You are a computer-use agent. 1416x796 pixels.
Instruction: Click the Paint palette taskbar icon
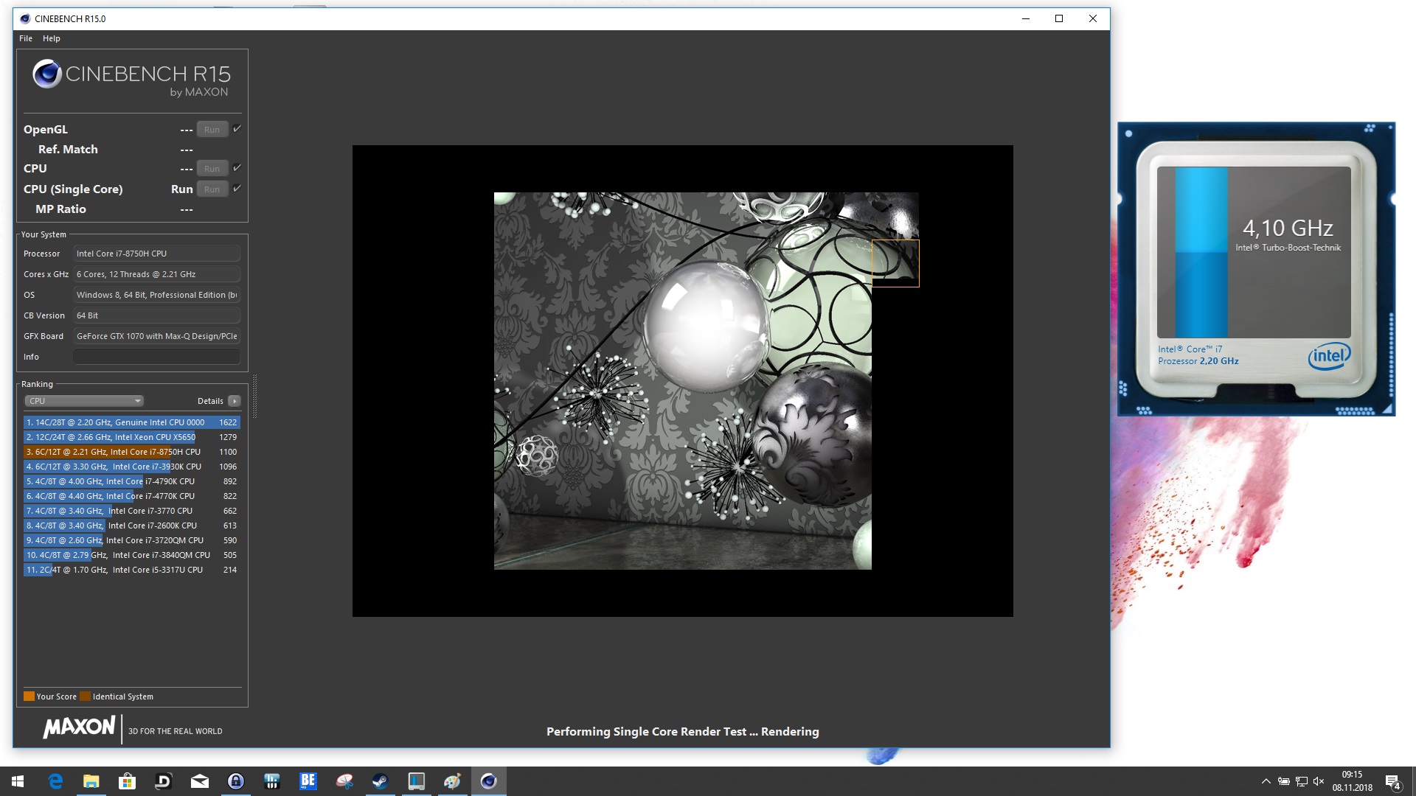point(452,781)
